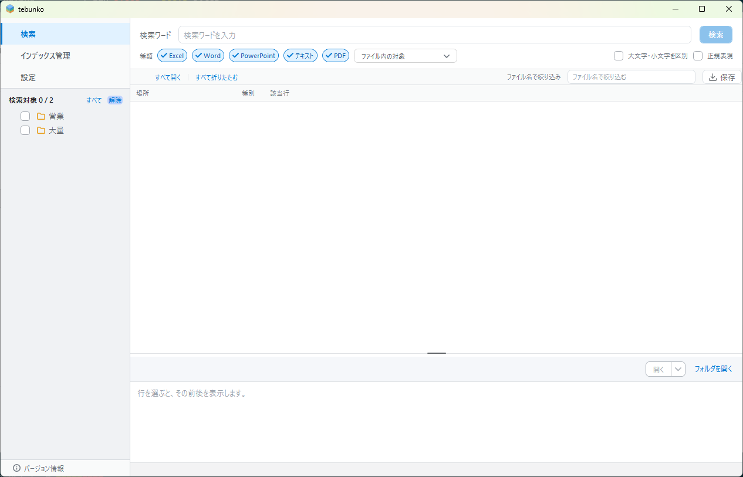Toggle the テキスト file type filter
Viewport: 743px width, 477px height.
pos(300,56)
